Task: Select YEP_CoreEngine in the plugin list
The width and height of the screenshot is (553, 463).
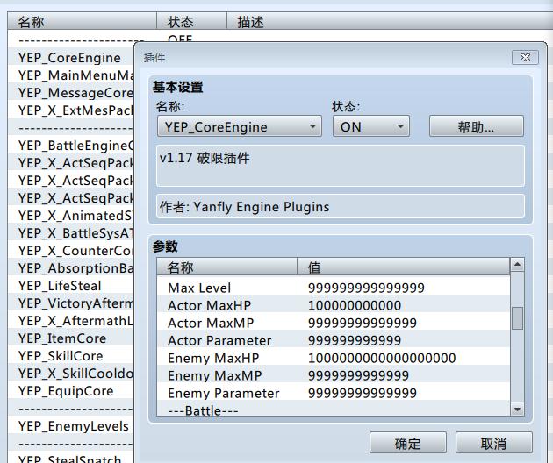Action: coord(71,57)
